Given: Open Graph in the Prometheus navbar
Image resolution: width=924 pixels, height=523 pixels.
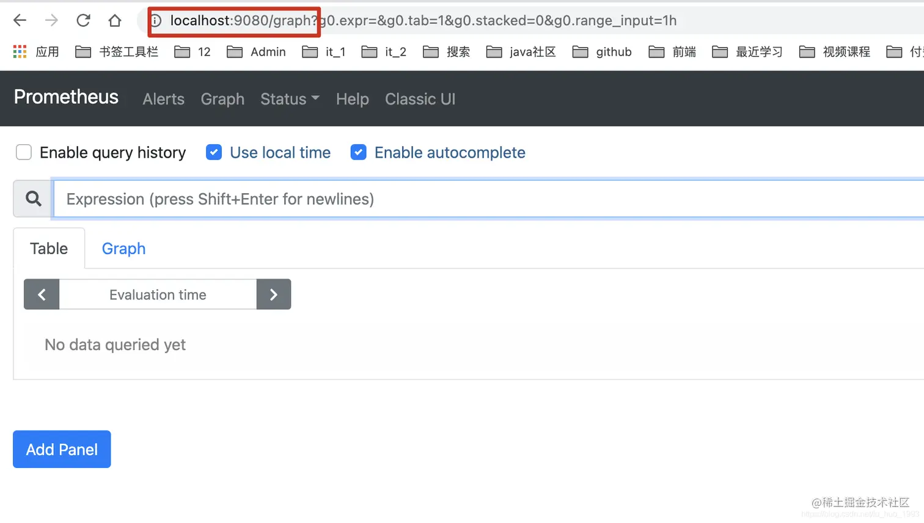Looking at the screenshot, I should point(222,99).
